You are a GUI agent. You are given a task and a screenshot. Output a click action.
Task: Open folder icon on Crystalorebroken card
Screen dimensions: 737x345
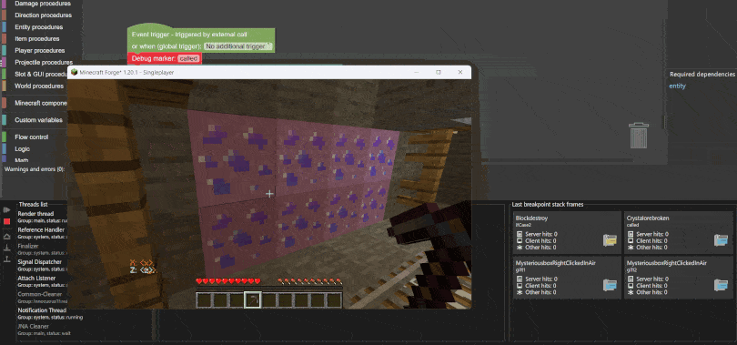721,240
